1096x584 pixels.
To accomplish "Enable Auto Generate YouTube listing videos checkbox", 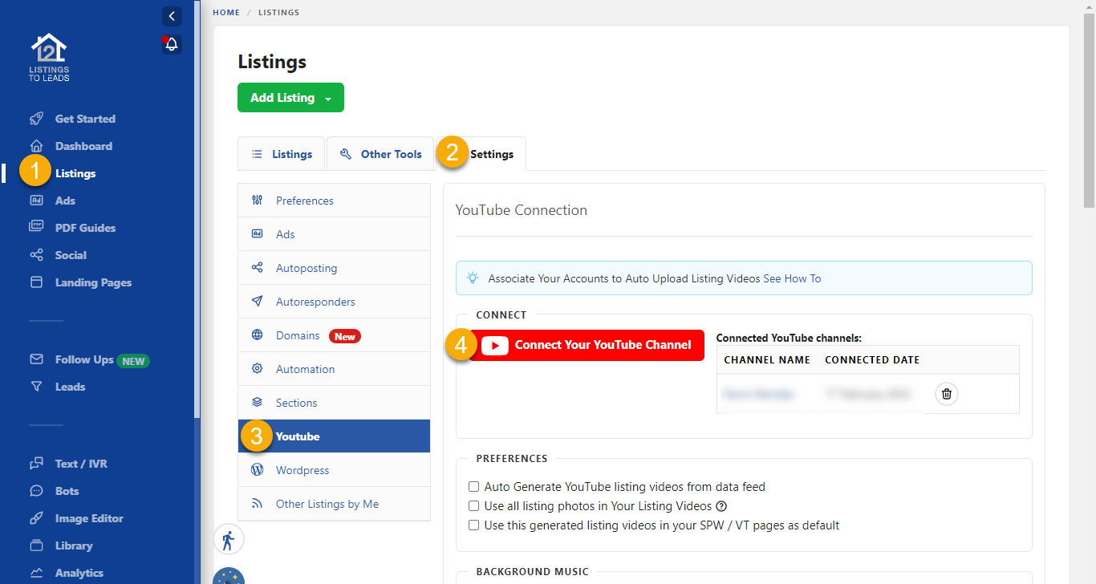I will tap(474, 487).
